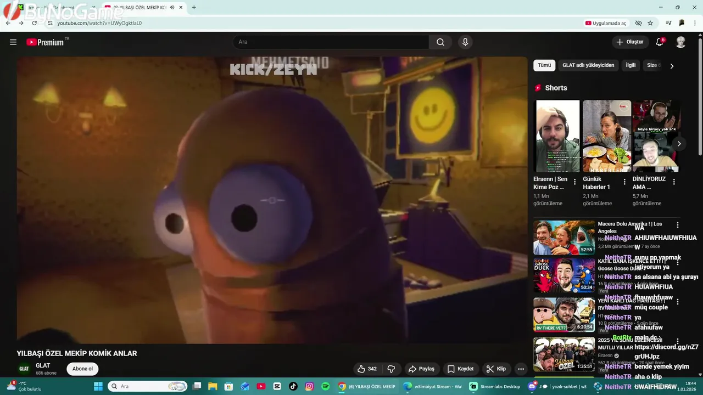
Task: Open a new browser tab
Action: click(194, 8)
